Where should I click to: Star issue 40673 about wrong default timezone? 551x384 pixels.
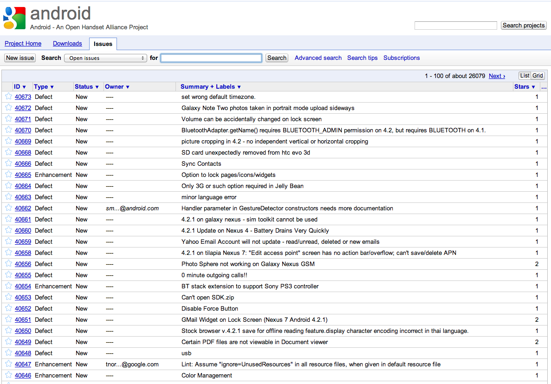pyautogui.click(x=8, y=97)
